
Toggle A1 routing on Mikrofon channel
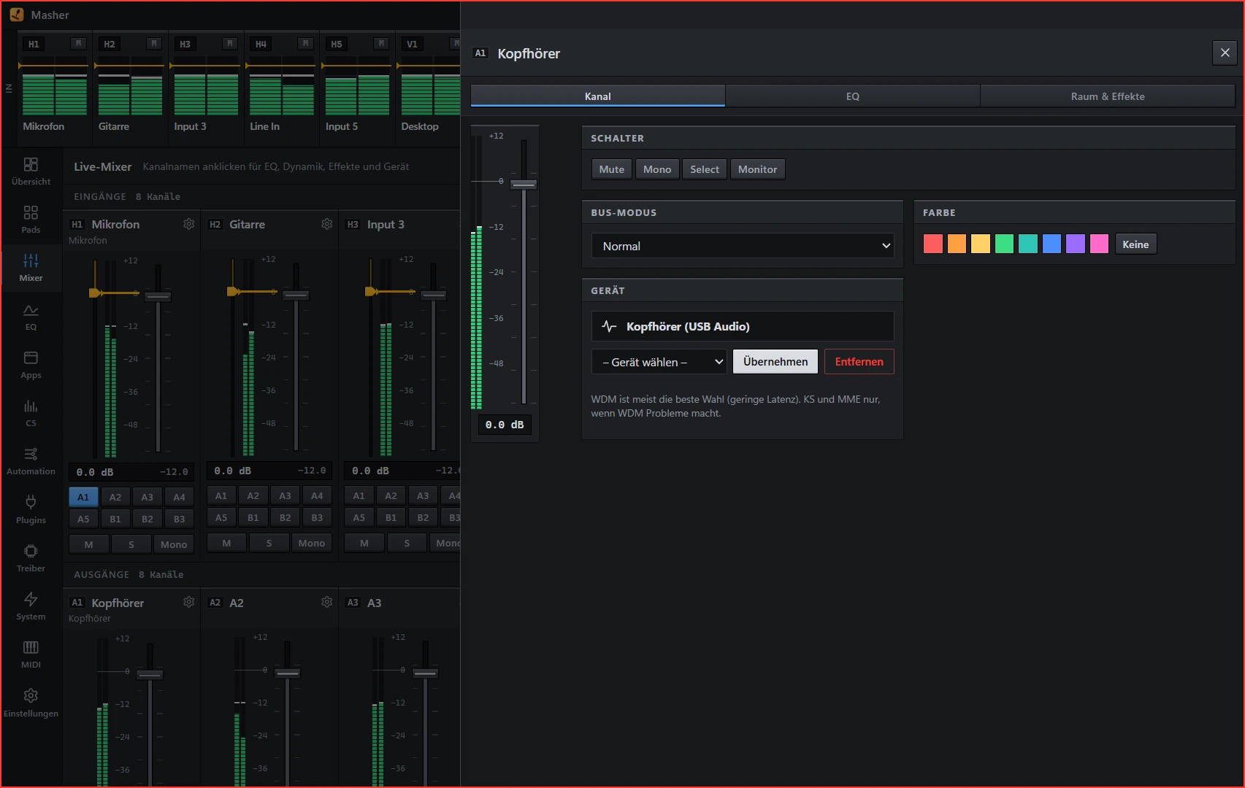coord(83,497)
